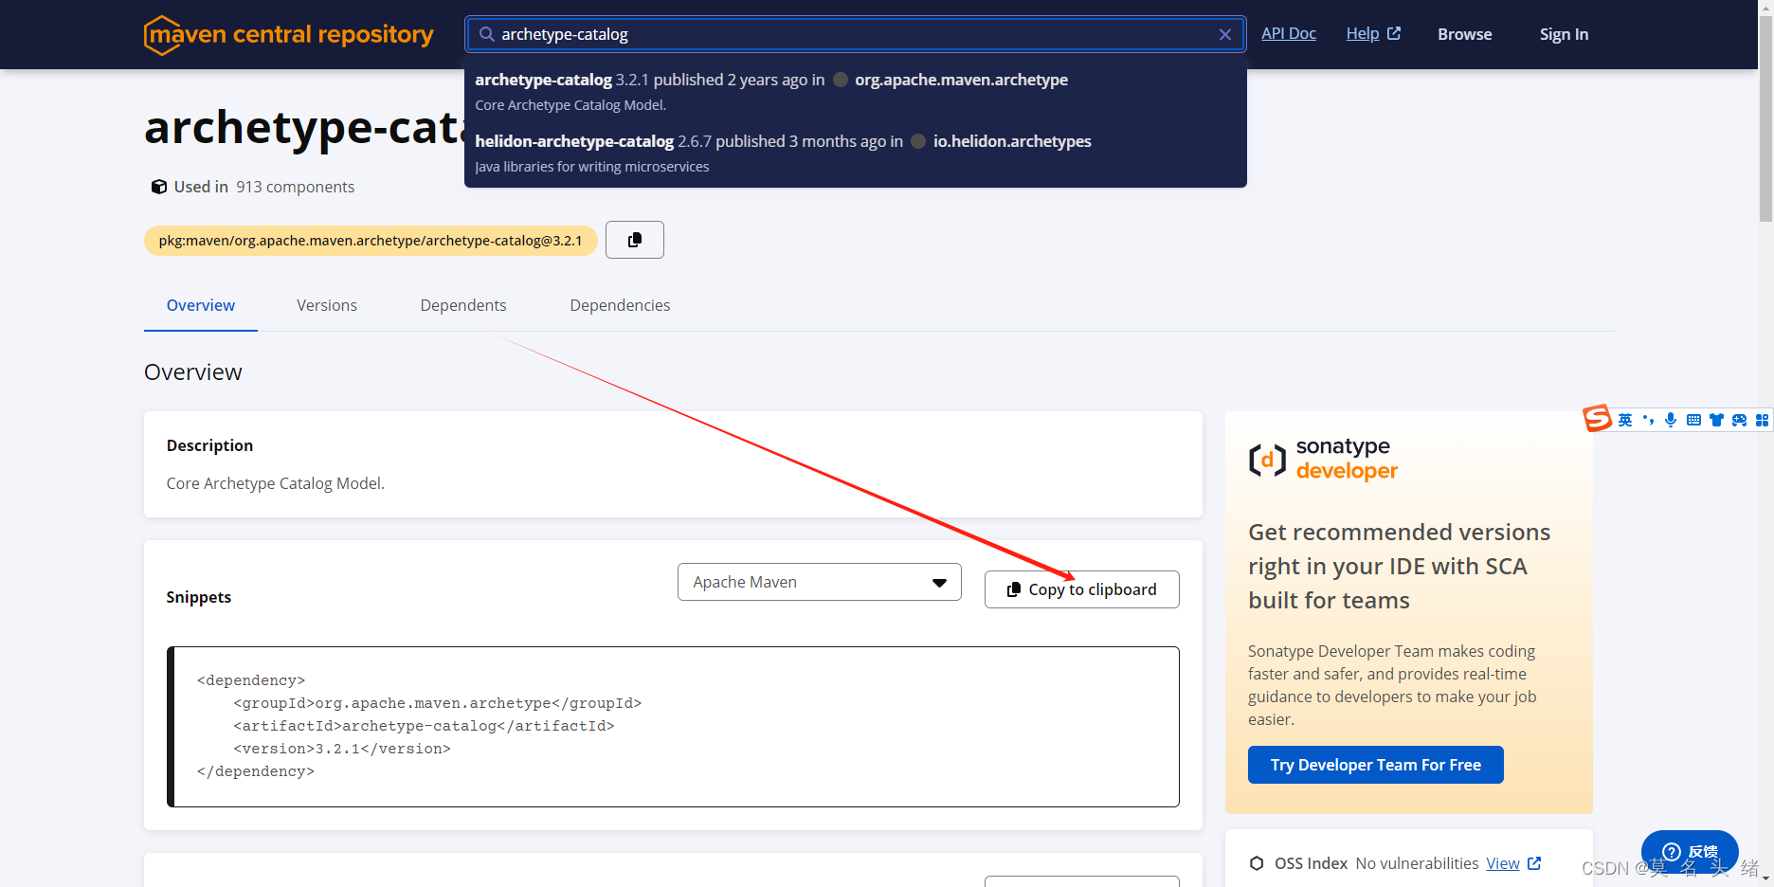
Task: Copy the pkg:maven URL with the copy icon
Action: click(x=634, y=240)
